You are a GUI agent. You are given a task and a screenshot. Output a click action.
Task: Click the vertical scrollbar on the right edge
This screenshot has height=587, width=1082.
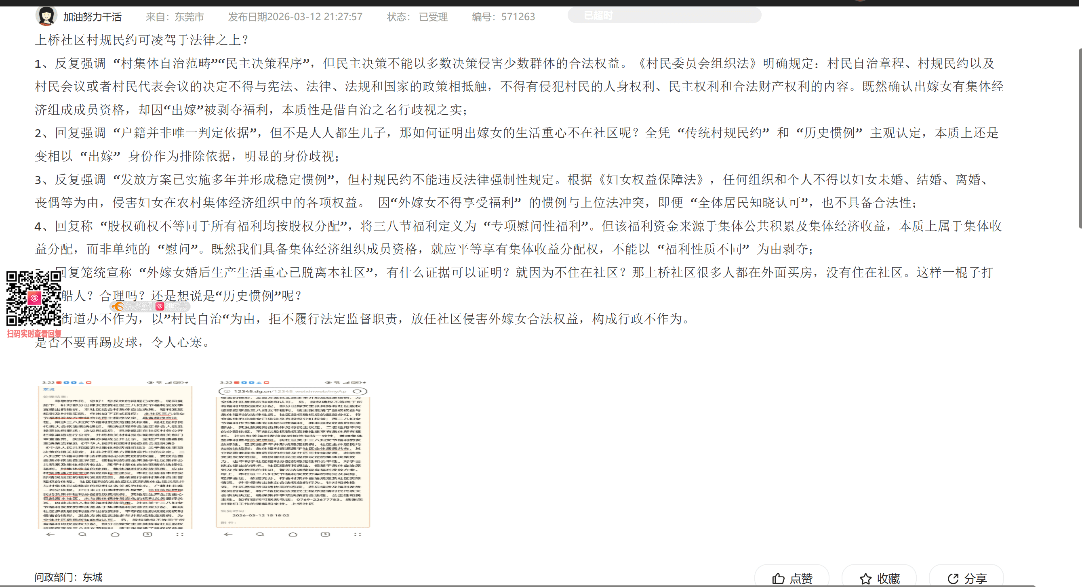[x=1080, y=138]
